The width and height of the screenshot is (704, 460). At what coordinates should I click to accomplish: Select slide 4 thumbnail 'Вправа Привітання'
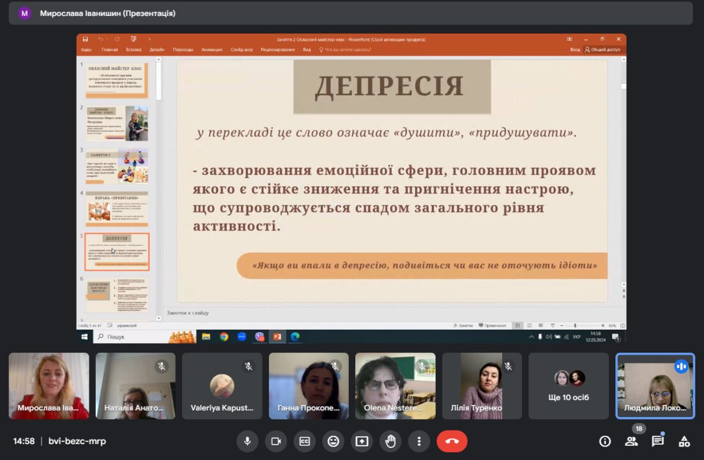(117, 209)
